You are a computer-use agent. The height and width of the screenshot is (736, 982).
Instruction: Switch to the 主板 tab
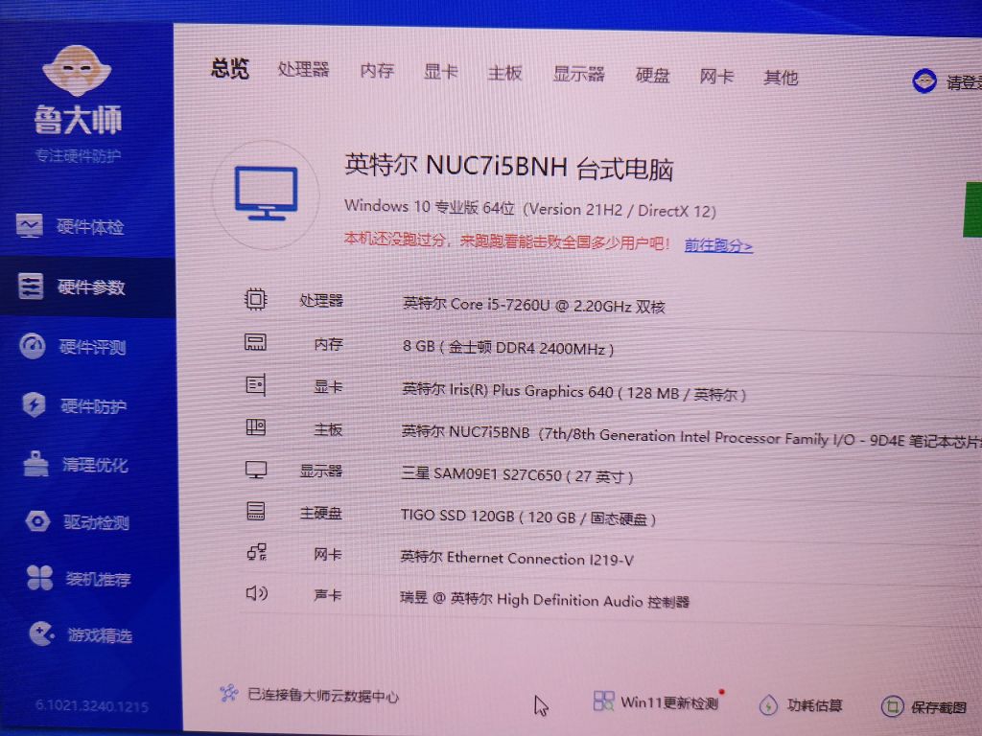coord(504,73)
